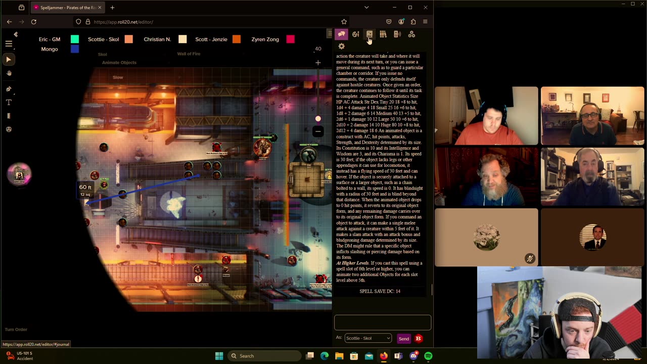
Task: Select the Roll20 Select arrow tool
Action: coord(9,60)
